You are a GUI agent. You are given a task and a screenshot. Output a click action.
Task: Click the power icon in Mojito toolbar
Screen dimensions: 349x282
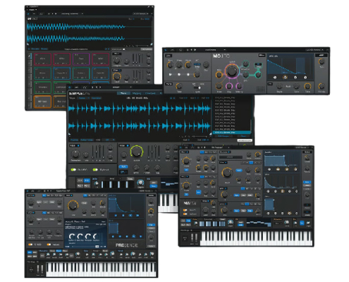(x=166, y=50)
